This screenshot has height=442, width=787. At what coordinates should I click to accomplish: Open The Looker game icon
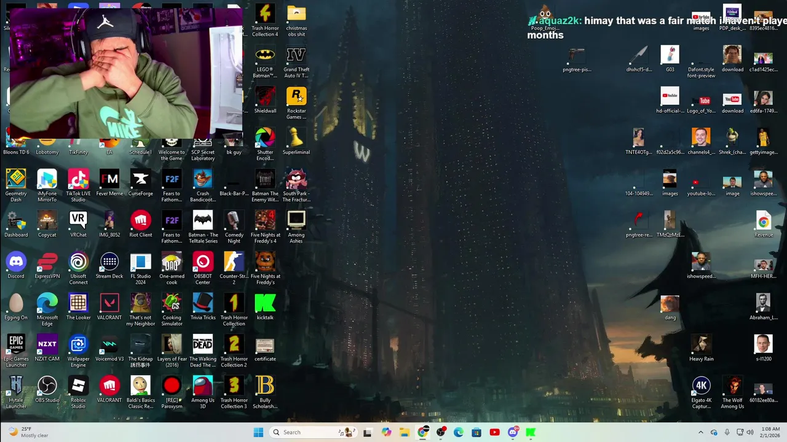pos(78,306)
